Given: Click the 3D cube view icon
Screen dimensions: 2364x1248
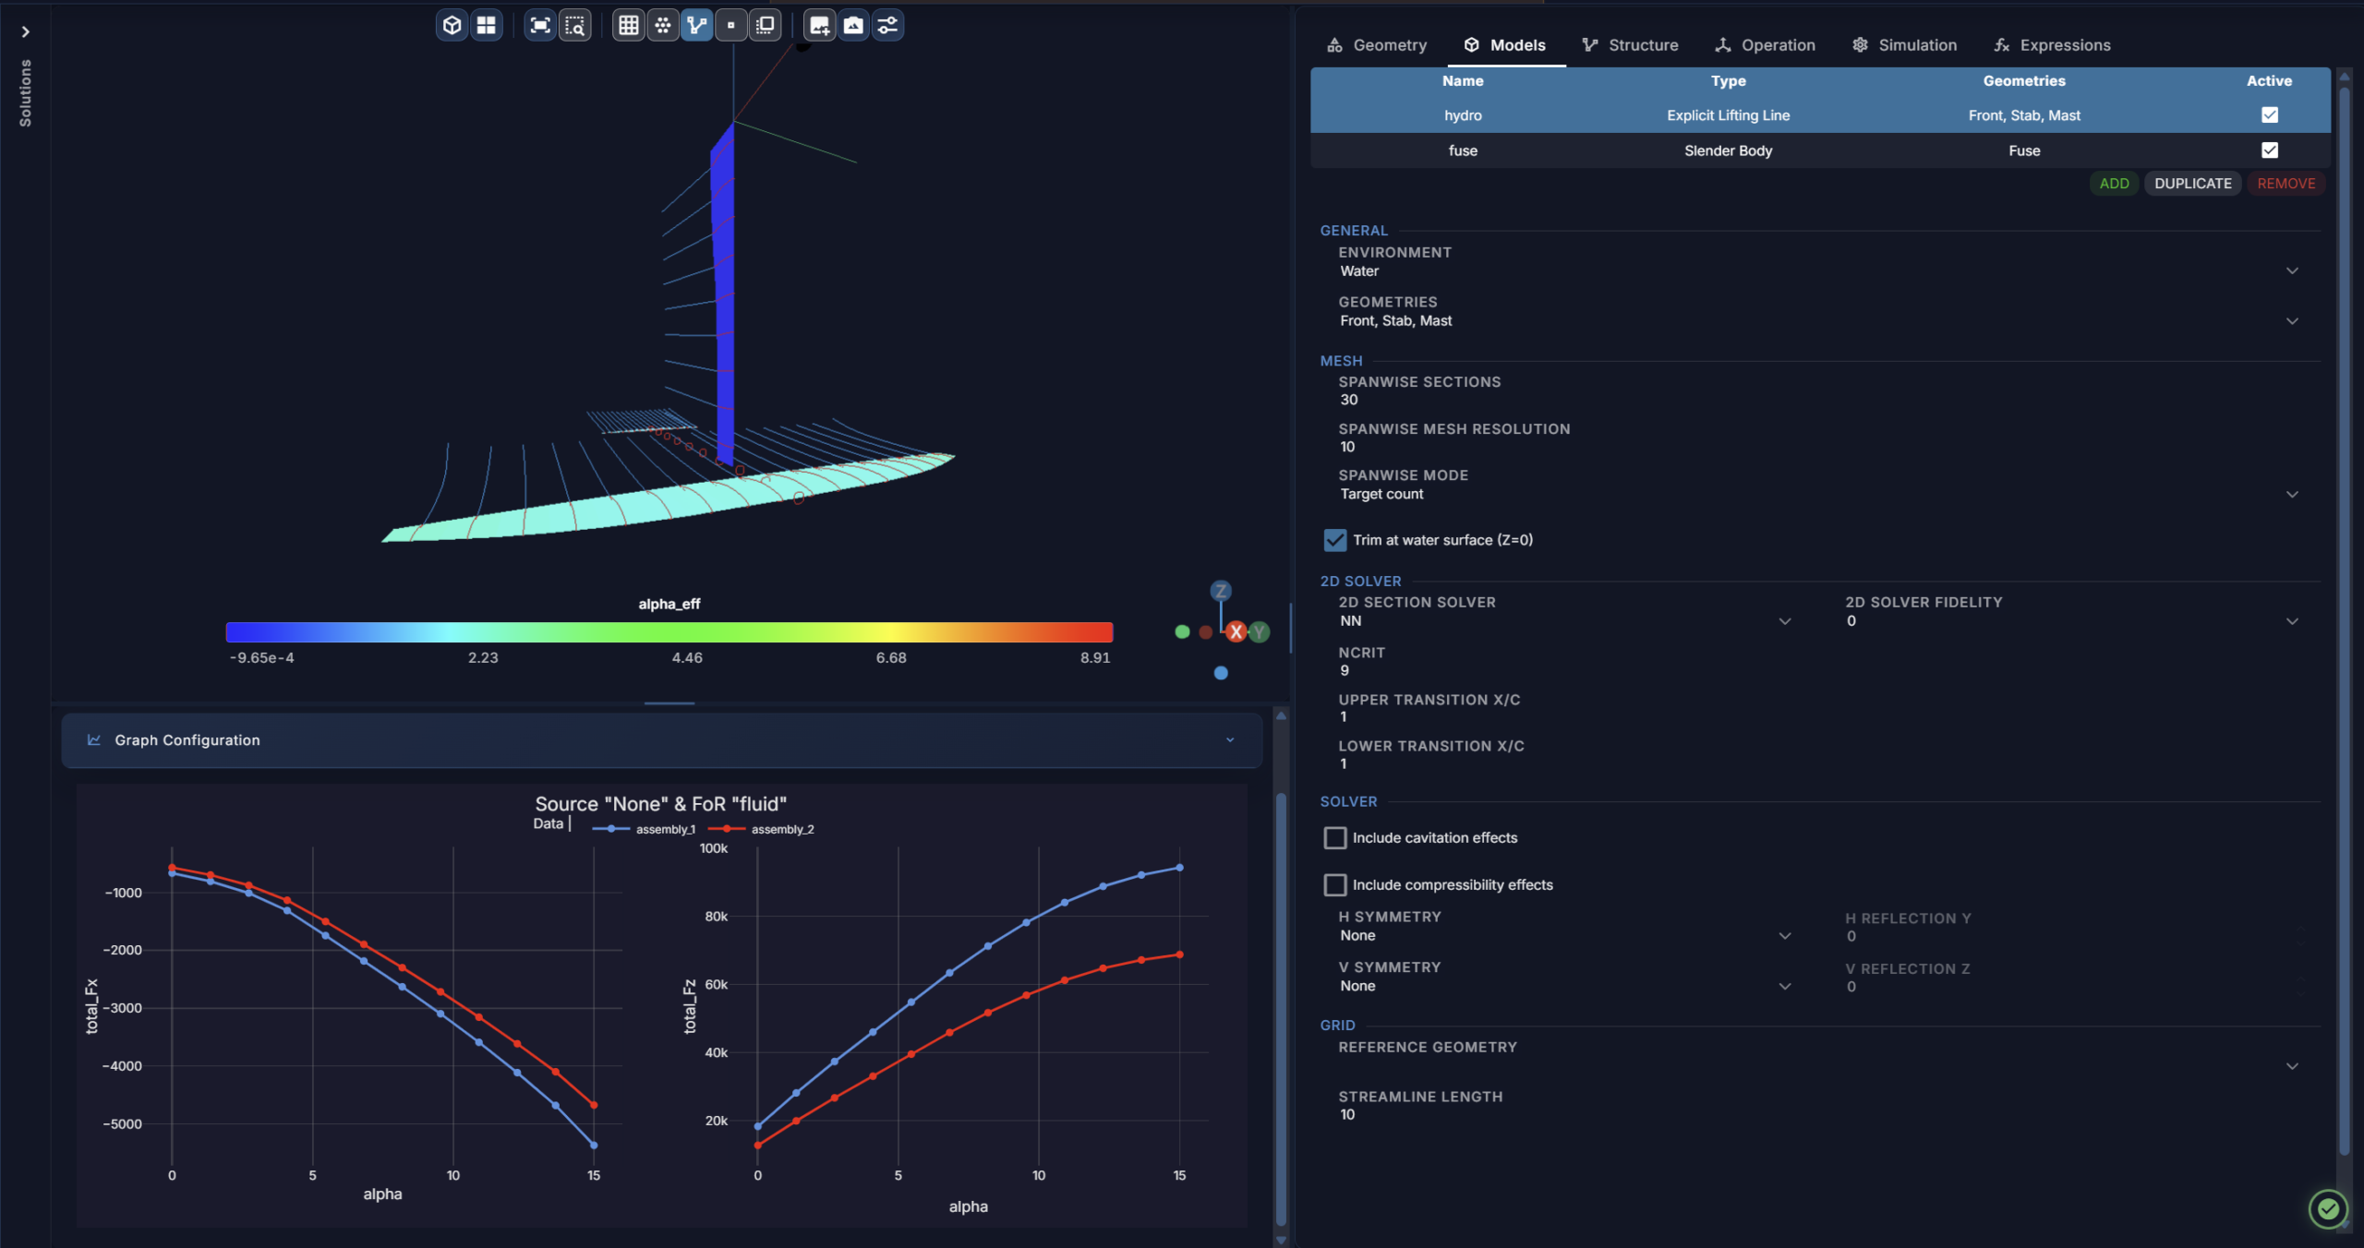Looking at the screenshot, I should point(452,25).
